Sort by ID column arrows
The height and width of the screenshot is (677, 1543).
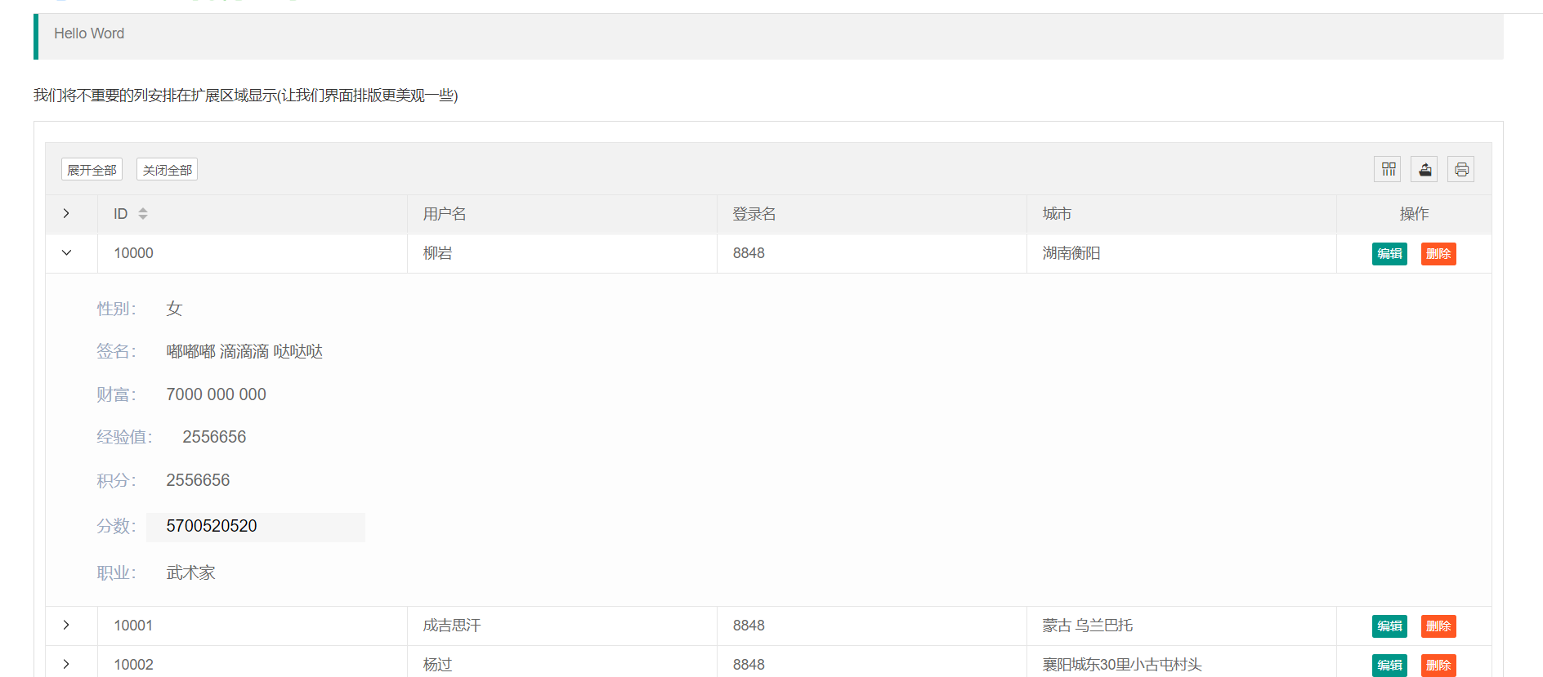click(x=143, y=214)
